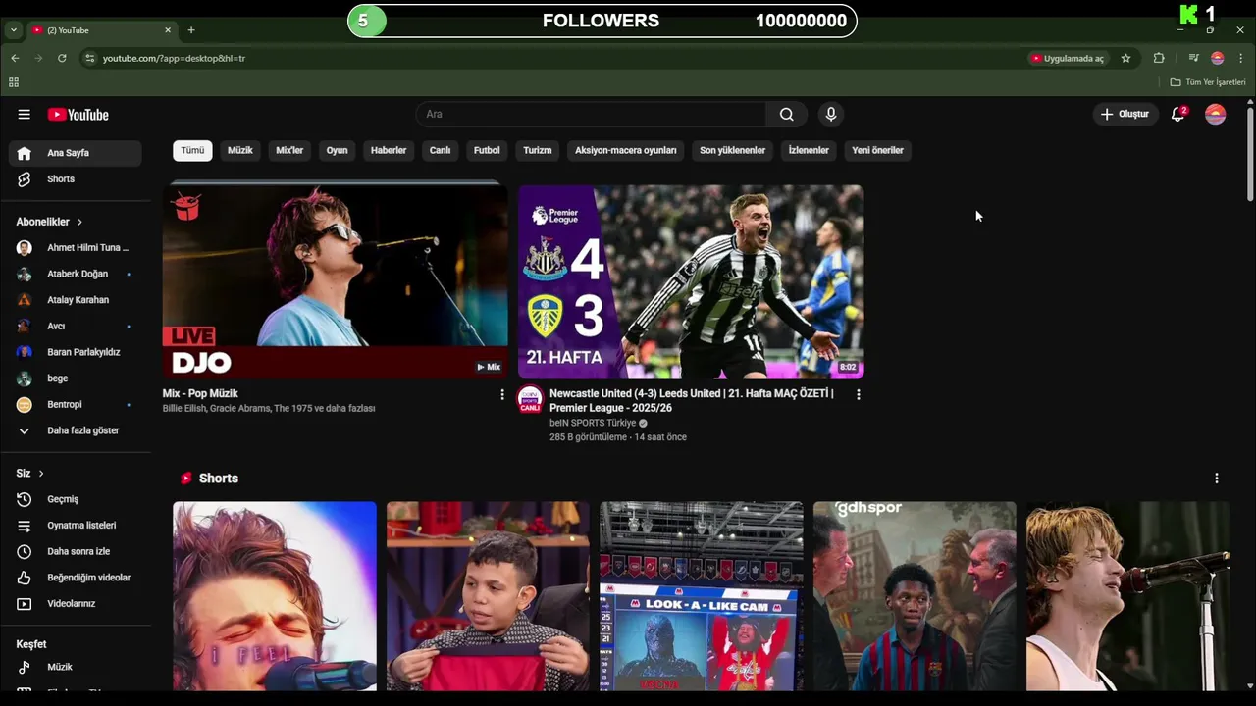Image resolution: width=1256 pixels, height=706 pixels.
Task: Open Shorts in the sidebar
Action: (76, 179)
